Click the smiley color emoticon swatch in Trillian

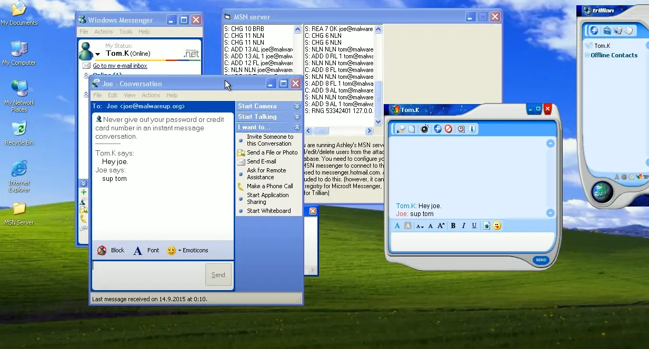point(497,225)
